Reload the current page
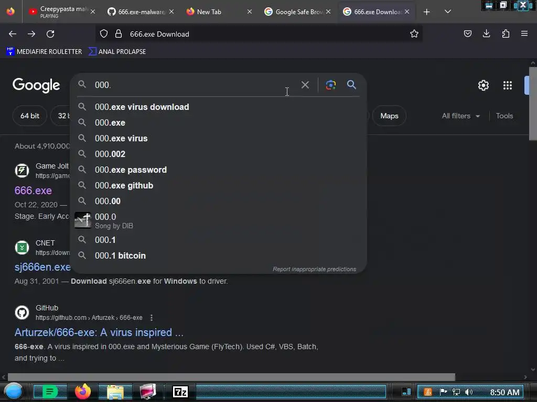Screen dimensions: 537x402 pos(50,34)
